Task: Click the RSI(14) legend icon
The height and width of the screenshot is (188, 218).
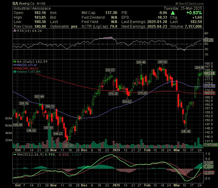Action: tap(15, 31)
